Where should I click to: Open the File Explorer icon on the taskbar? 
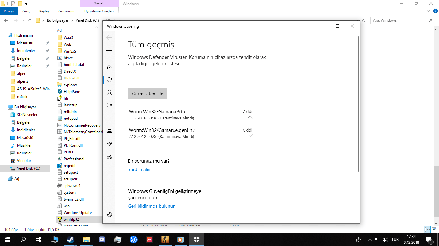coord(86,240)
